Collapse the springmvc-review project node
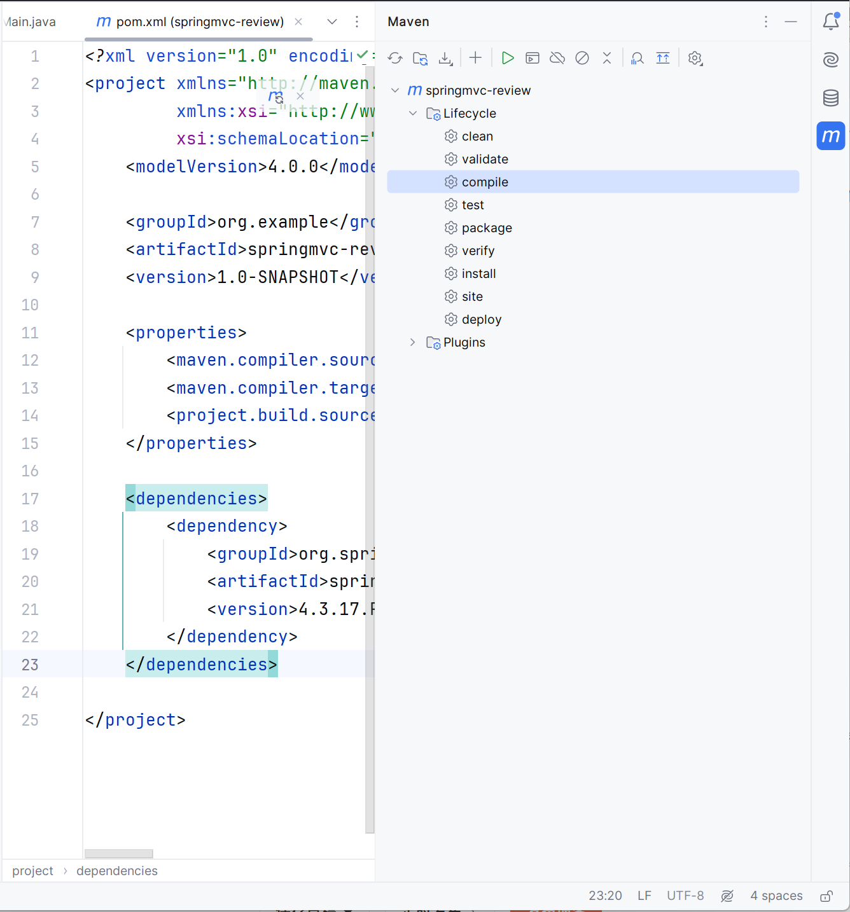The width and height of the screenshot is (850, 912). pyautogui.click(x=395, y=90)
